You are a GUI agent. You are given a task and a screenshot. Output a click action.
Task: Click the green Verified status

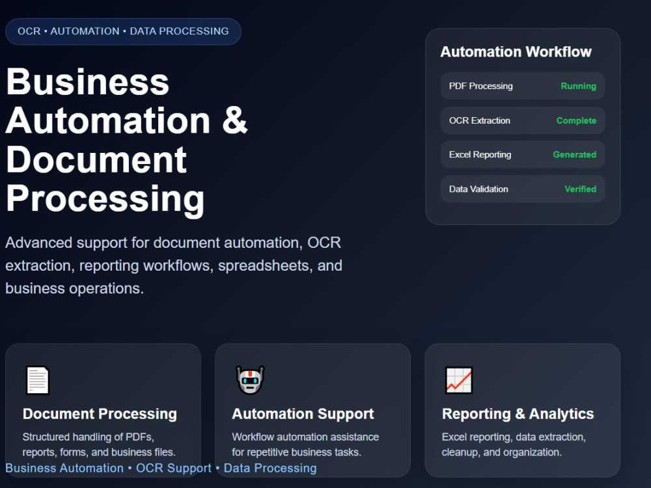(x=581, y=189)
